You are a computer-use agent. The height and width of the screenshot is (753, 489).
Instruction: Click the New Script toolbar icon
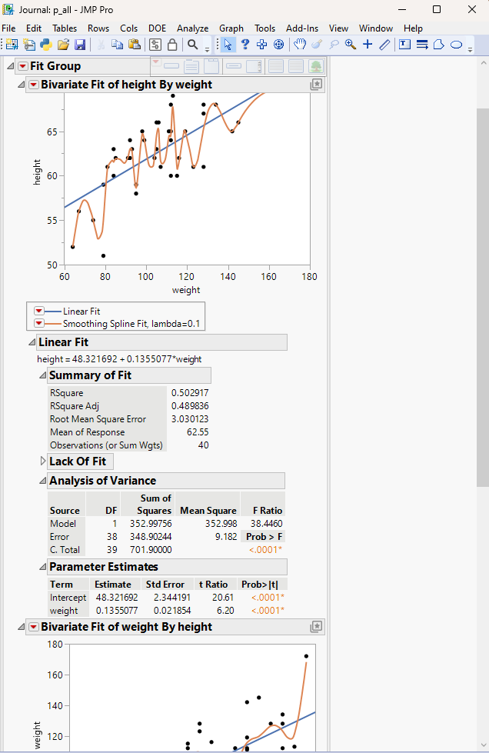(x=29, y=45)
